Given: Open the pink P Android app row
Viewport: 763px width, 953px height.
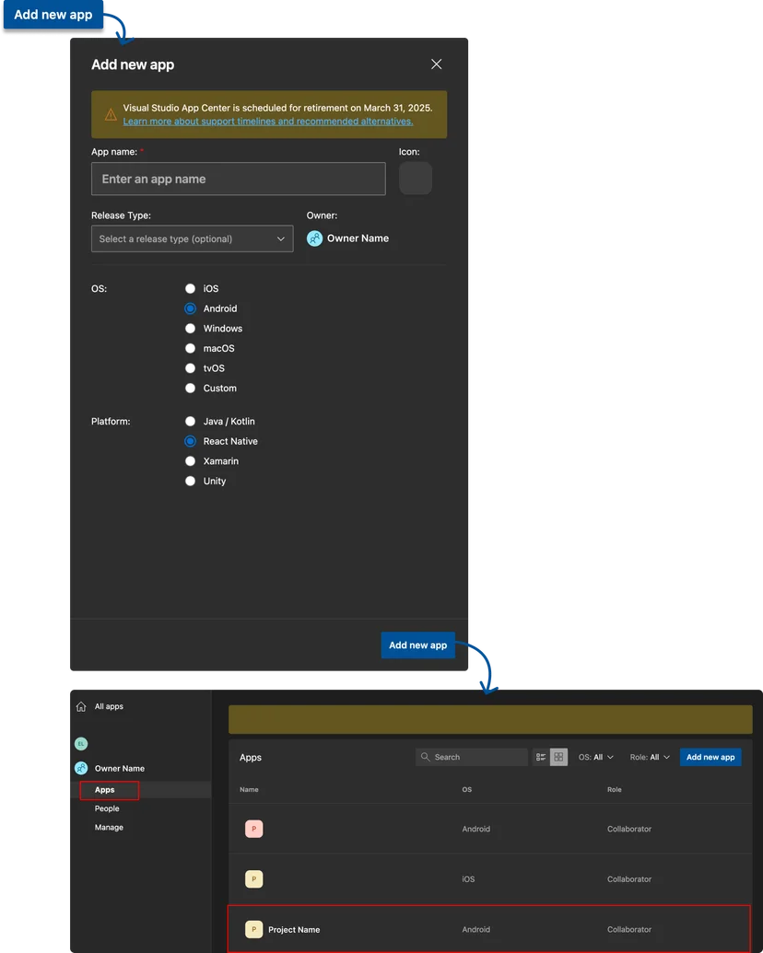Looking at the screenshot, I should coord(490,829).
